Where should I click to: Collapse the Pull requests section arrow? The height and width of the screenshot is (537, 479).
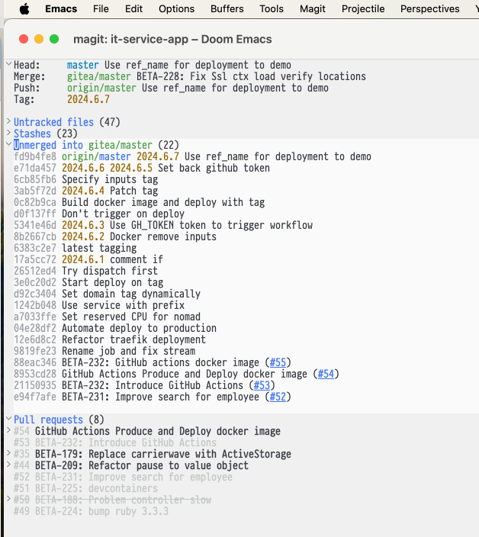pos(9,419)
